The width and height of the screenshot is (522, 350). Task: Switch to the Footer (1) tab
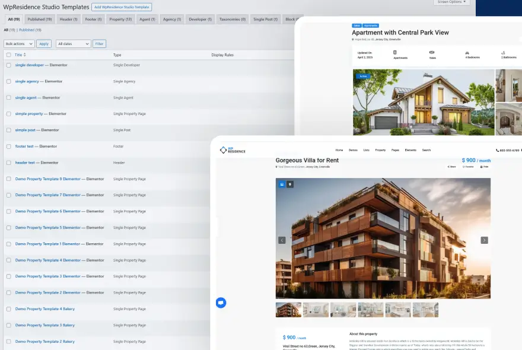93,20
